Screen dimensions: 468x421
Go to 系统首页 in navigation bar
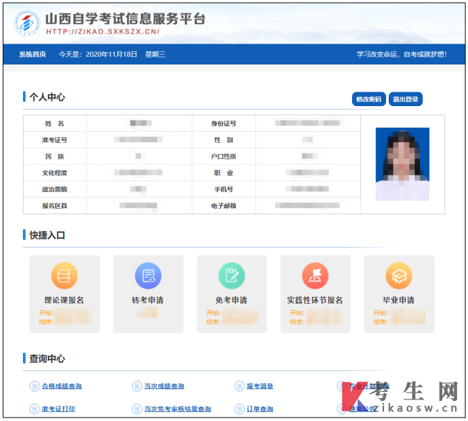tap(33, 54)
